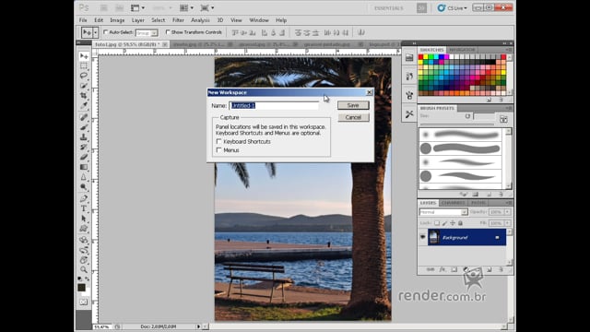Select the Blur tool

coord(84,177)
